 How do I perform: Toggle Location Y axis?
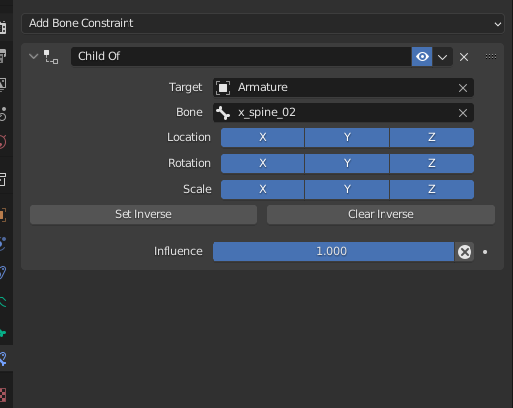click(347, 137)
